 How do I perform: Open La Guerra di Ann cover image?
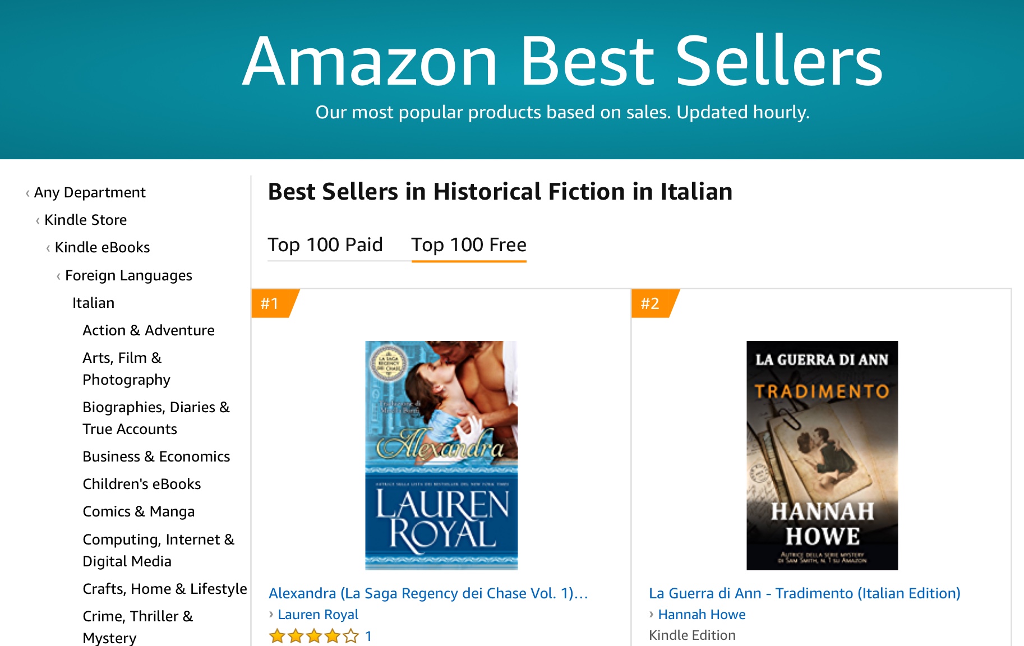click(822, 455)
